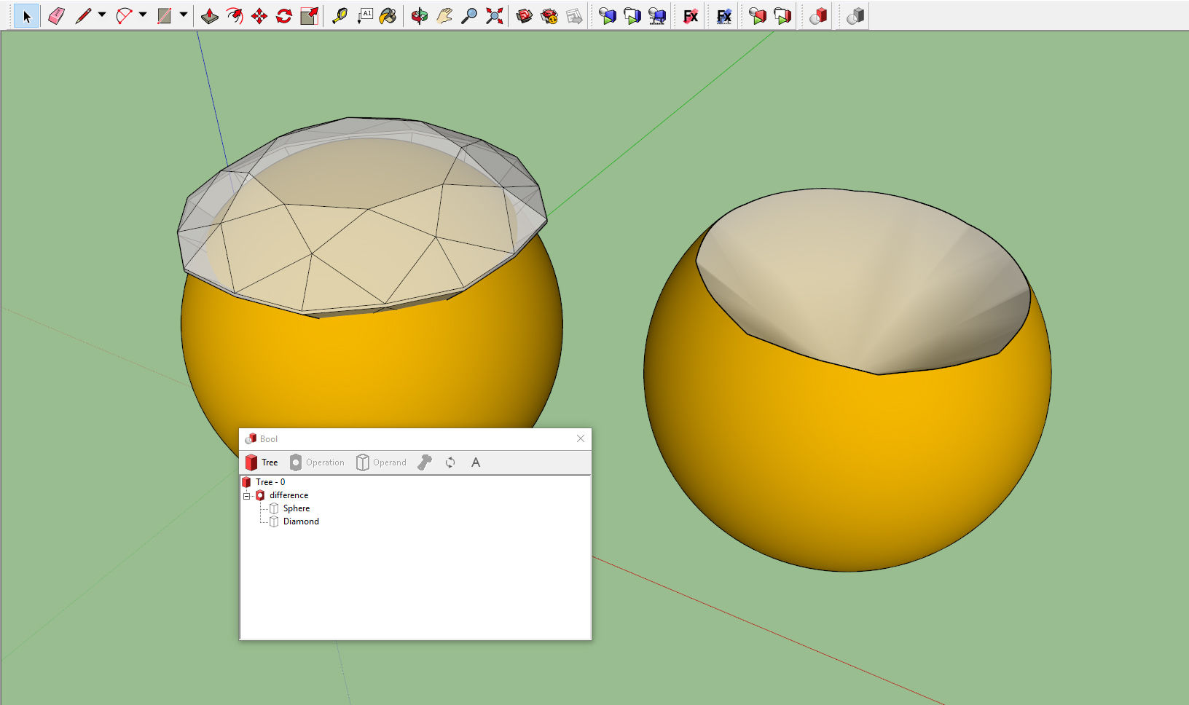Switch to the Tree tab in Bool panel
The image size is (1189, 705).
[x=262, y=462]
